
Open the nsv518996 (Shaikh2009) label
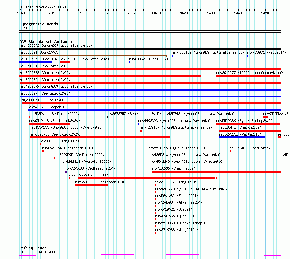pyautogui.click(x=174, y=168)
